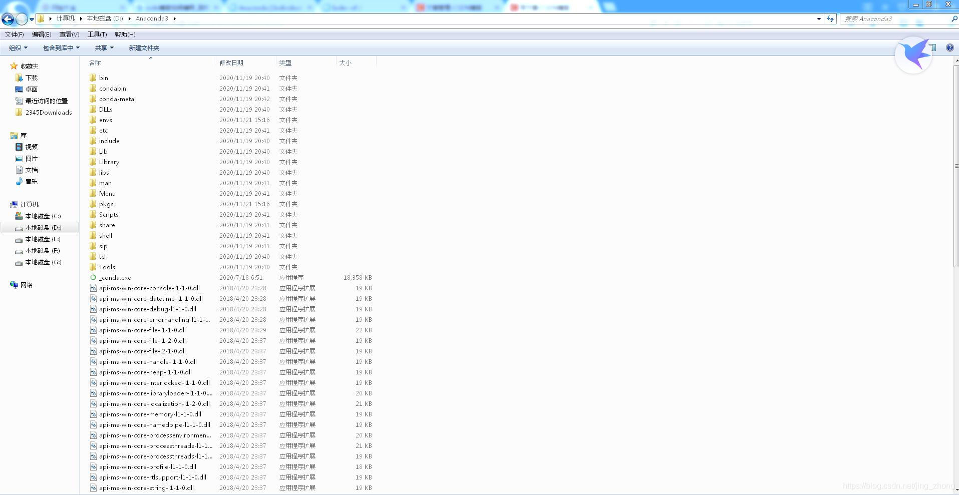Screen dimensions: 959x495
Task: Sort by the 大小 column header
Action: coord(346,63)
